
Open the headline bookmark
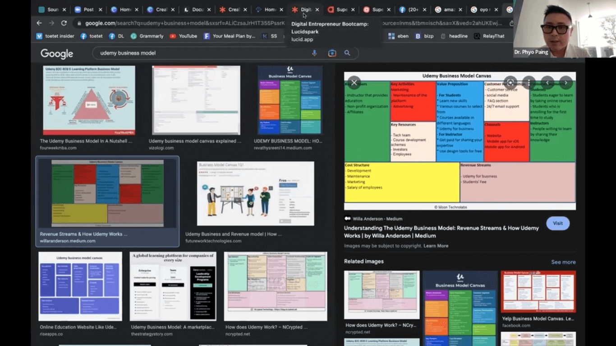tap(454, 36)
